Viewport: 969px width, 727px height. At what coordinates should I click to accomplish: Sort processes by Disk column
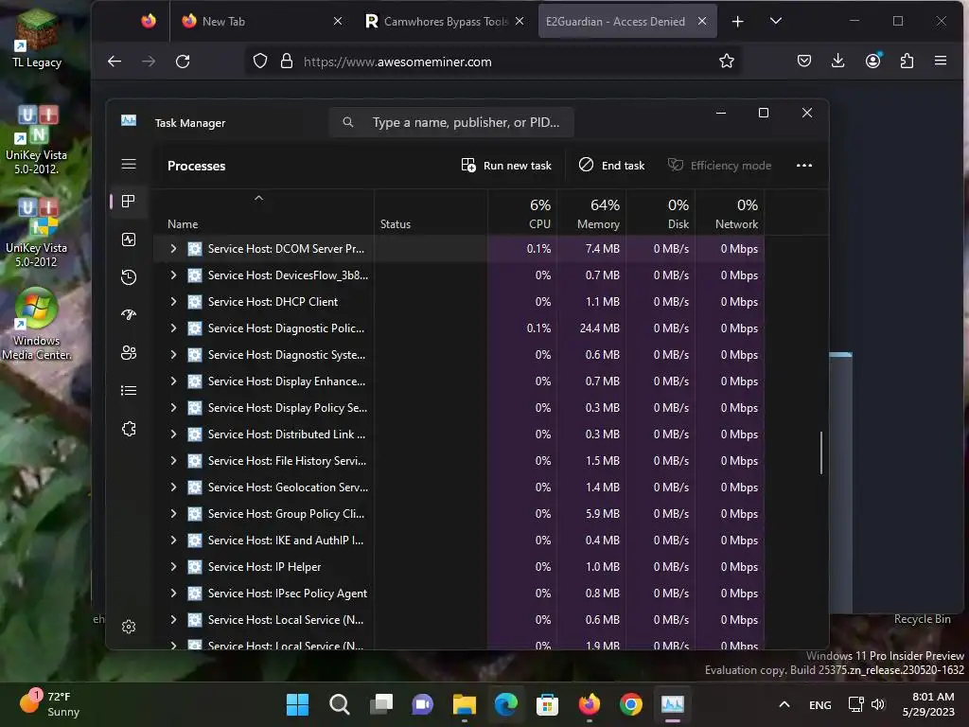(661, 212)
